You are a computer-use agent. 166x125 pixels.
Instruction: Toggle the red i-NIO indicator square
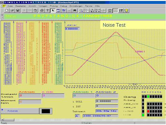(x=148, y=111)
